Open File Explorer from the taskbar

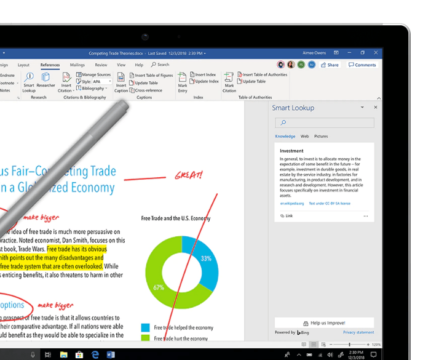pos(64,354)
